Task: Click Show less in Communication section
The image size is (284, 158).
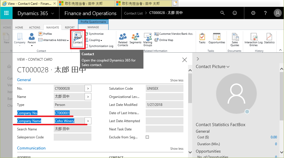Action: click(x=177, y=149)
